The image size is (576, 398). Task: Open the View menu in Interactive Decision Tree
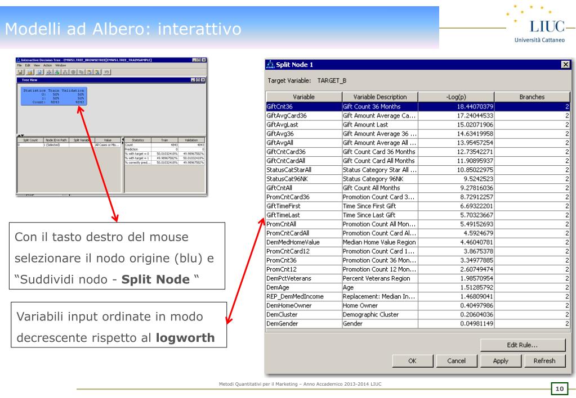(37, 65)
